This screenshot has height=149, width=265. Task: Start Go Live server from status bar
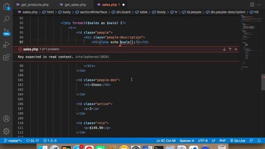point(237,141)
